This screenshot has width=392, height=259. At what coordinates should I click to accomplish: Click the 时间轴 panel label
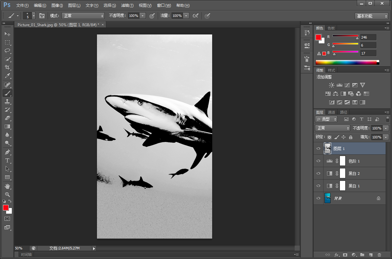27,255
